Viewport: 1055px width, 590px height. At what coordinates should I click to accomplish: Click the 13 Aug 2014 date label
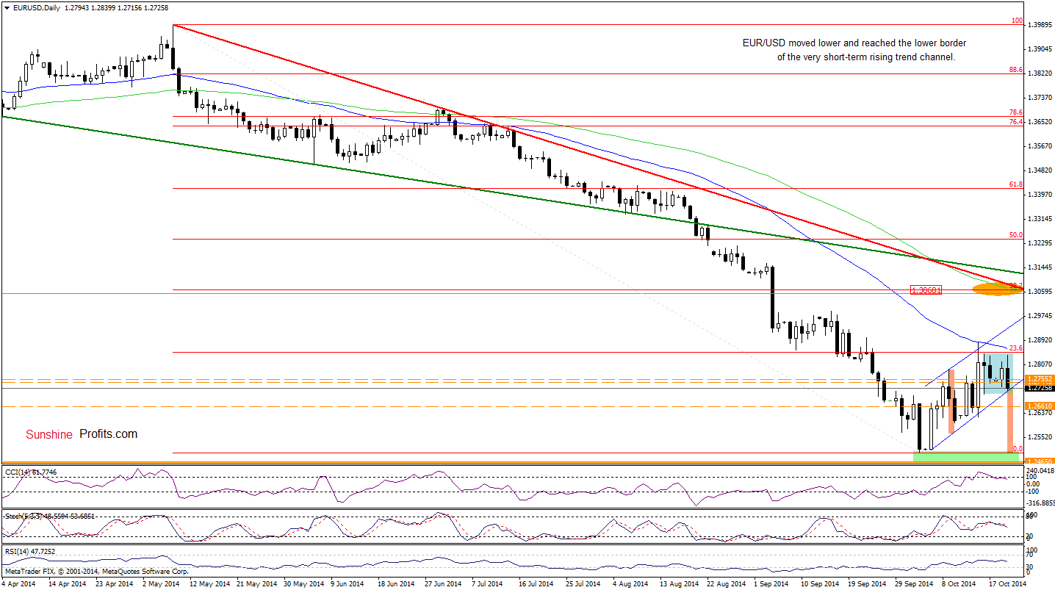(680, 583)
